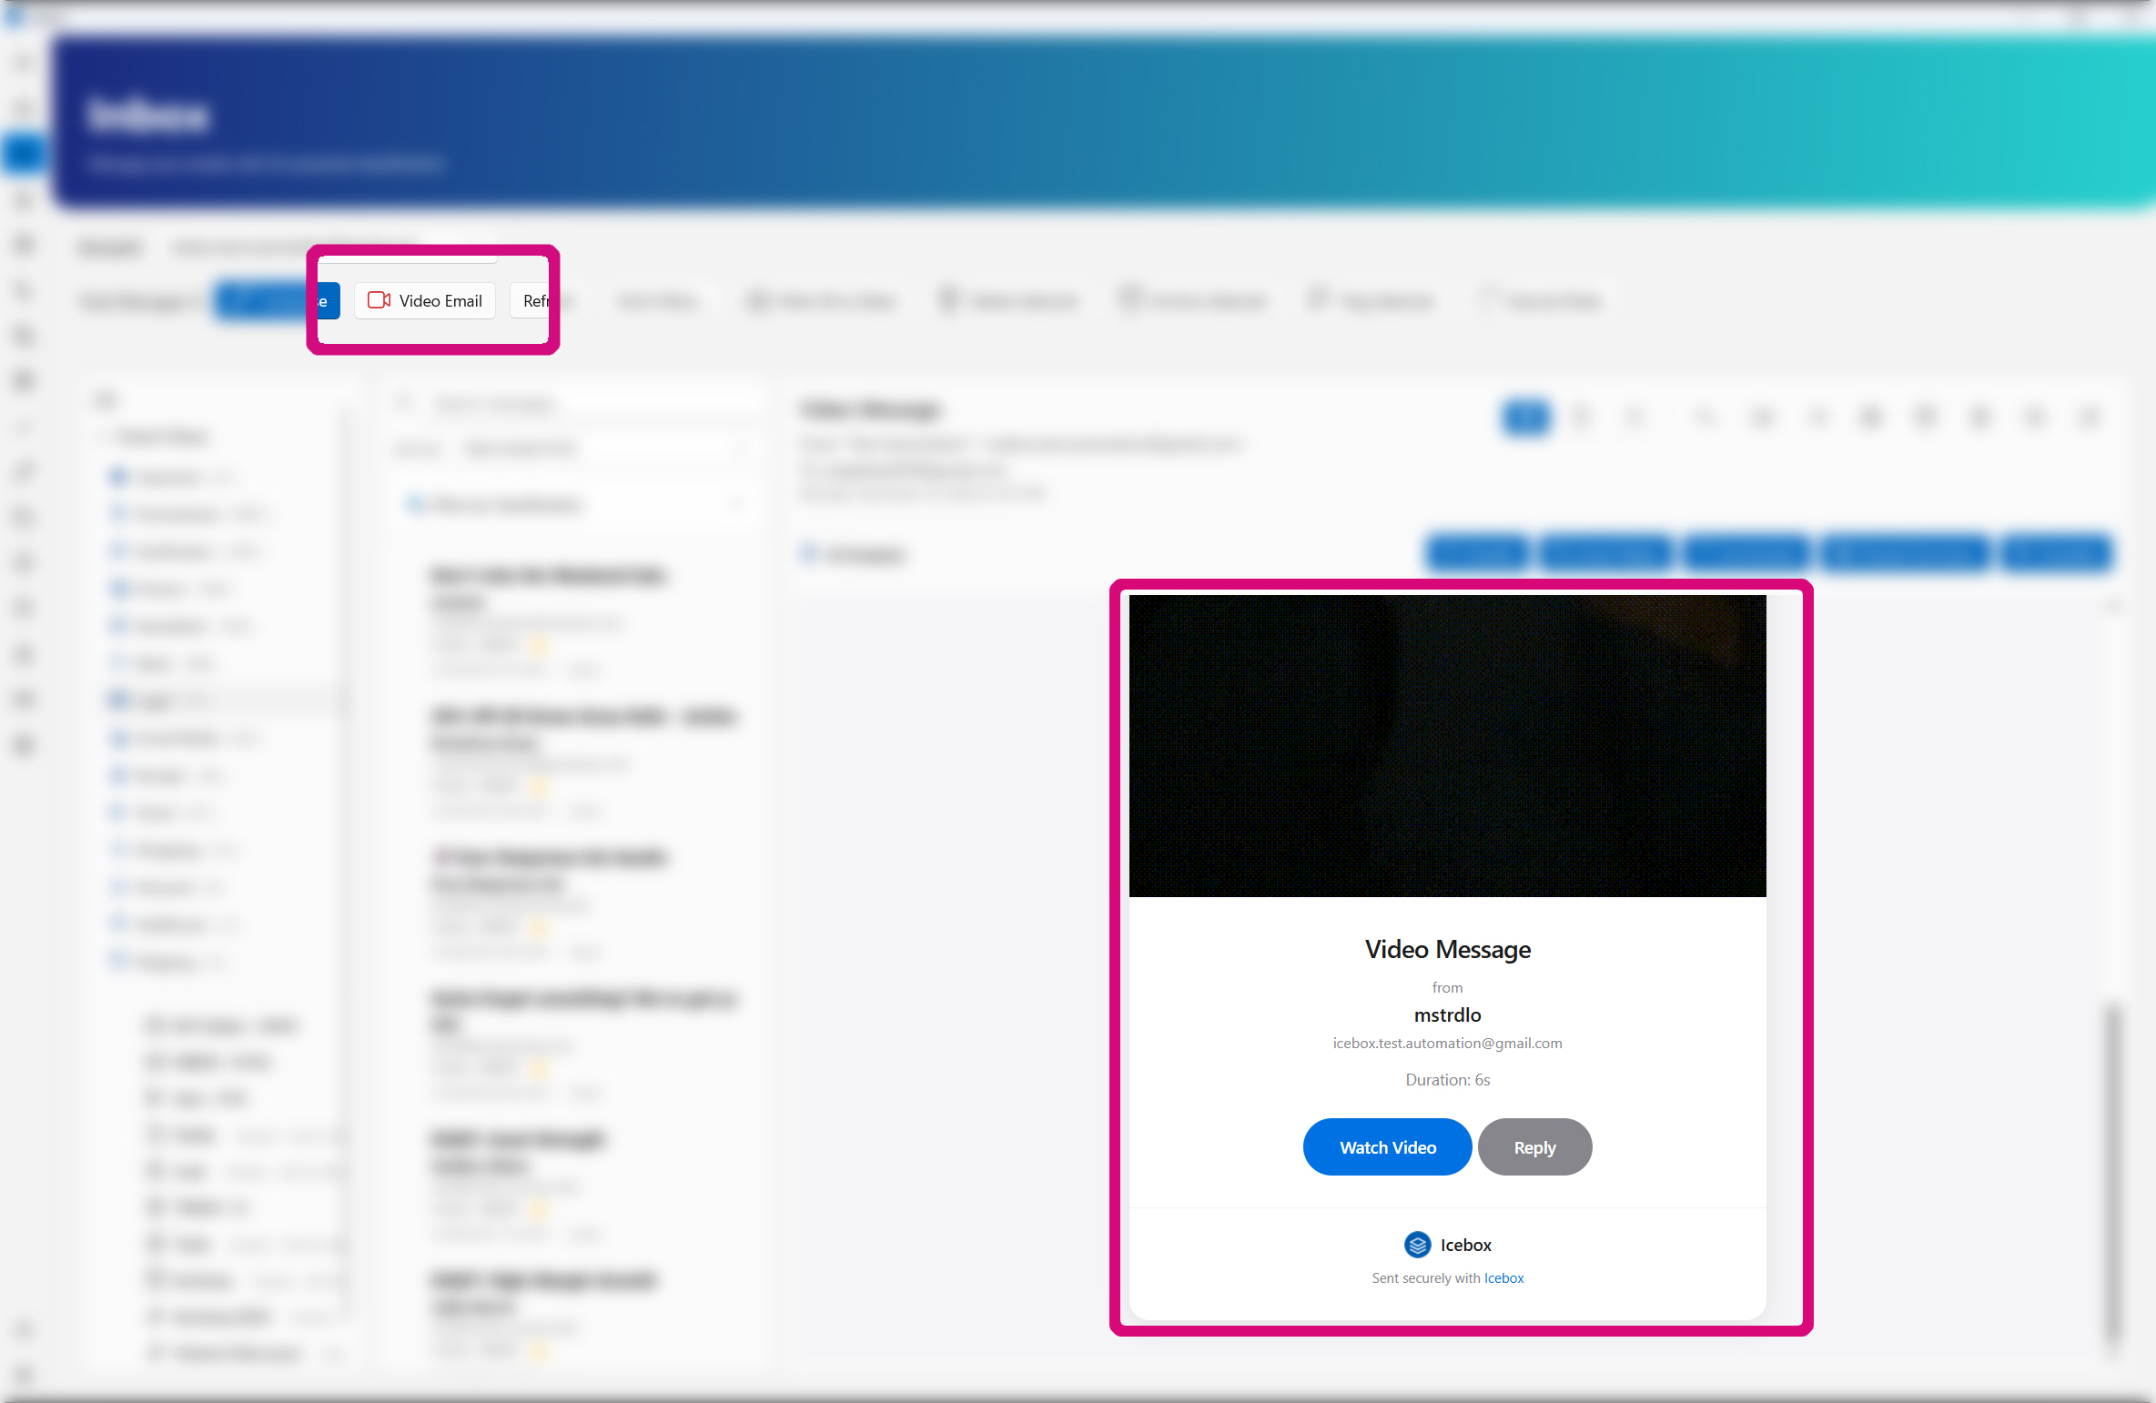Tick the checkbox in the email header area
The width and height of the screenshot is (2156, 1403).
808,553
